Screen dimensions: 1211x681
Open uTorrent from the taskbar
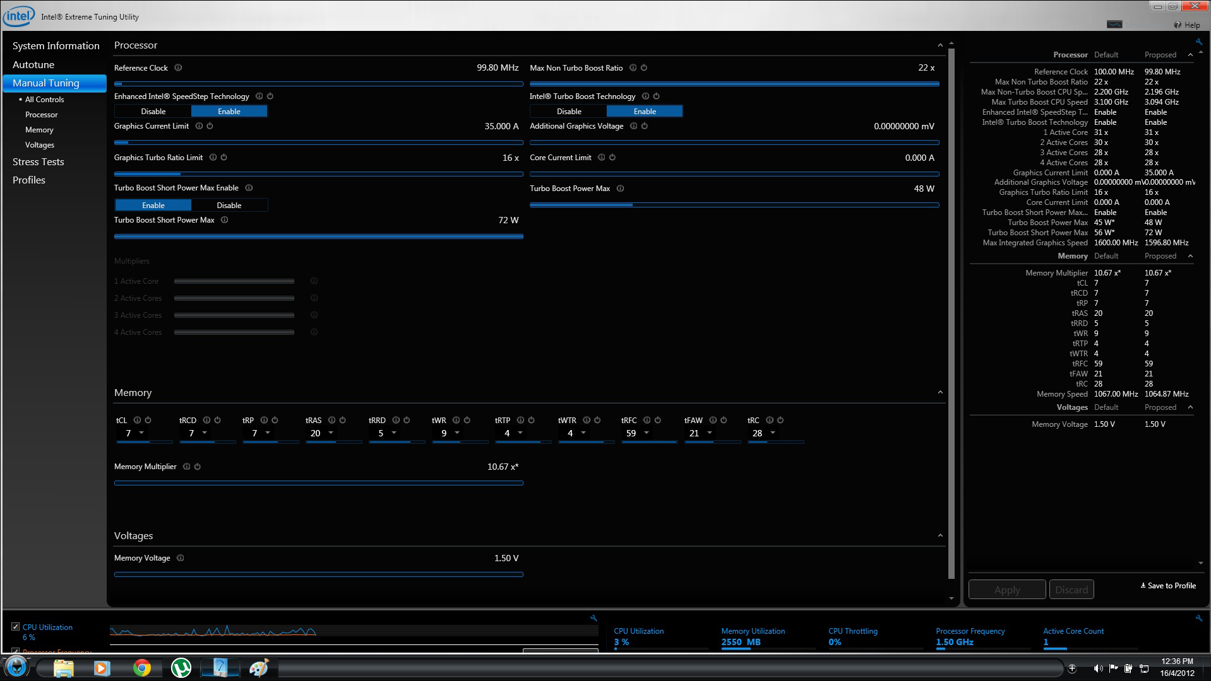pyautogui.click(x=181, y=668)
